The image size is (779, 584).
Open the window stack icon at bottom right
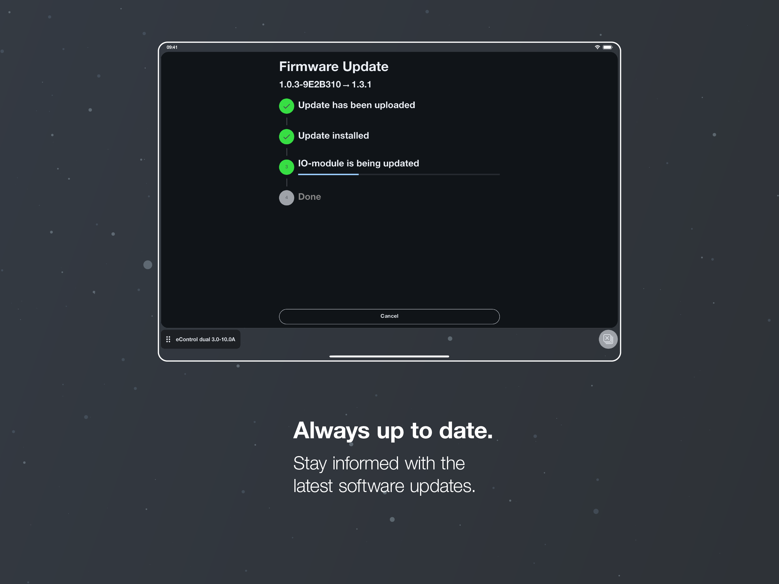point(608,339)
